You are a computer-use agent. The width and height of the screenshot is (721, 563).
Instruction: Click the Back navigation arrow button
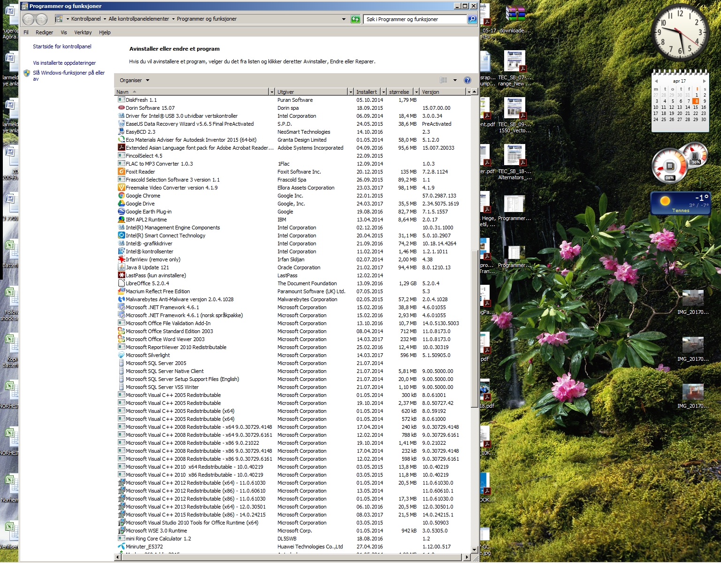pyautogui.click(x=29, y=19)
